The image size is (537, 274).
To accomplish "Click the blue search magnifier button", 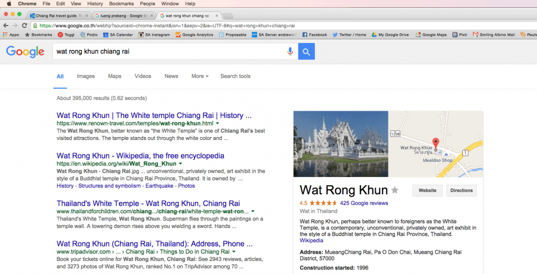I will 307,52.
